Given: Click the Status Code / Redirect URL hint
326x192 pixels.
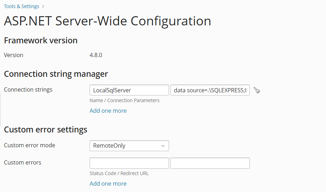Looking at the screenshot, I should pos(119,173).
